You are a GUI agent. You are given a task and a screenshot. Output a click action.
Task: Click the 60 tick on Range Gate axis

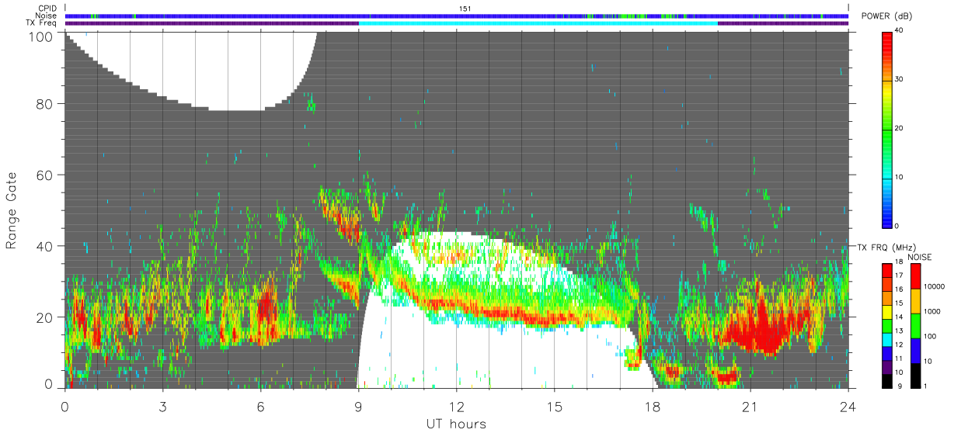click(x=47, y=175)
